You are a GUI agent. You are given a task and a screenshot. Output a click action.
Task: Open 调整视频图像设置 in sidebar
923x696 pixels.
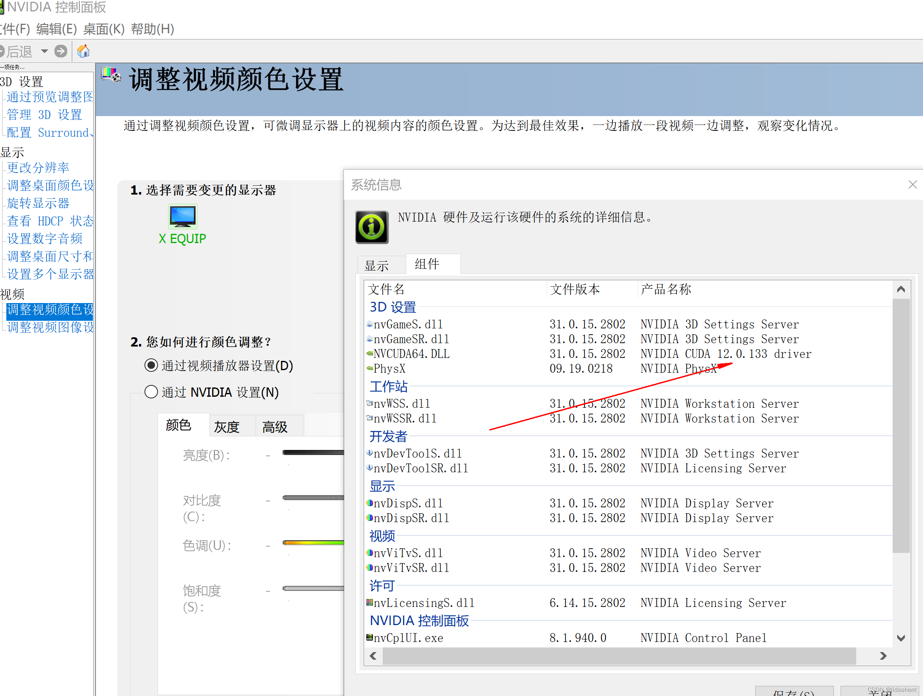click(x=50, y=328)
